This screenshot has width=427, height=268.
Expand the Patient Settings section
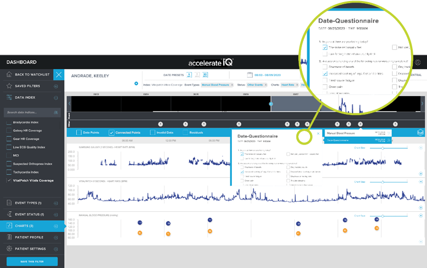56,249
